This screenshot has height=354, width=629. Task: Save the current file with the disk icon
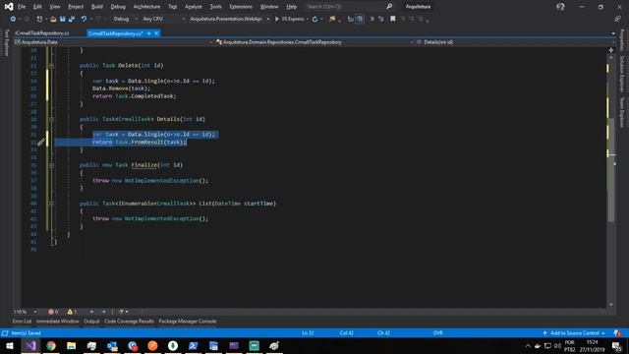pos(63,19)
